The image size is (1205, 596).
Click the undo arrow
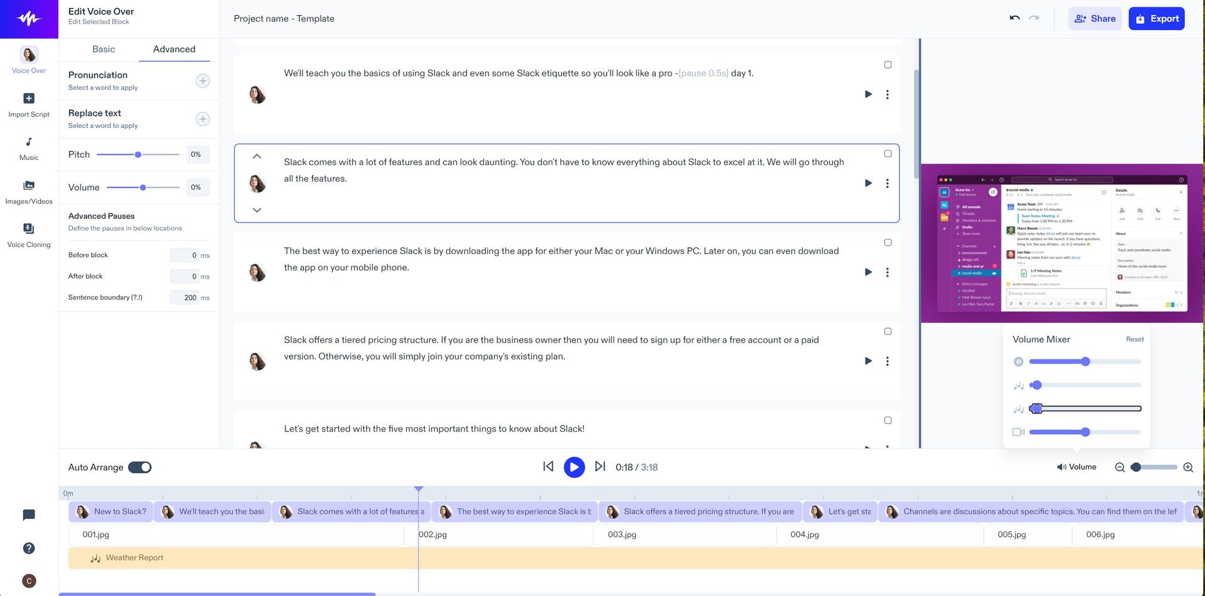click(x=1015, y=18)
